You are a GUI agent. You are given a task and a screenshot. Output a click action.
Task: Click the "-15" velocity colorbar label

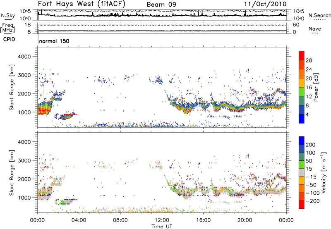[x=311, y=177]
